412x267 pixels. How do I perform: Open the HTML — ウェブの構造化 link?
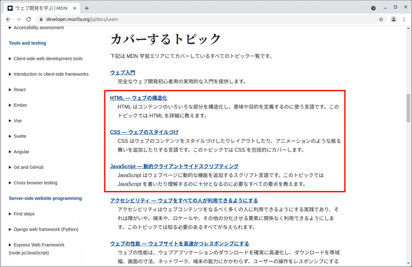[138, 98]
